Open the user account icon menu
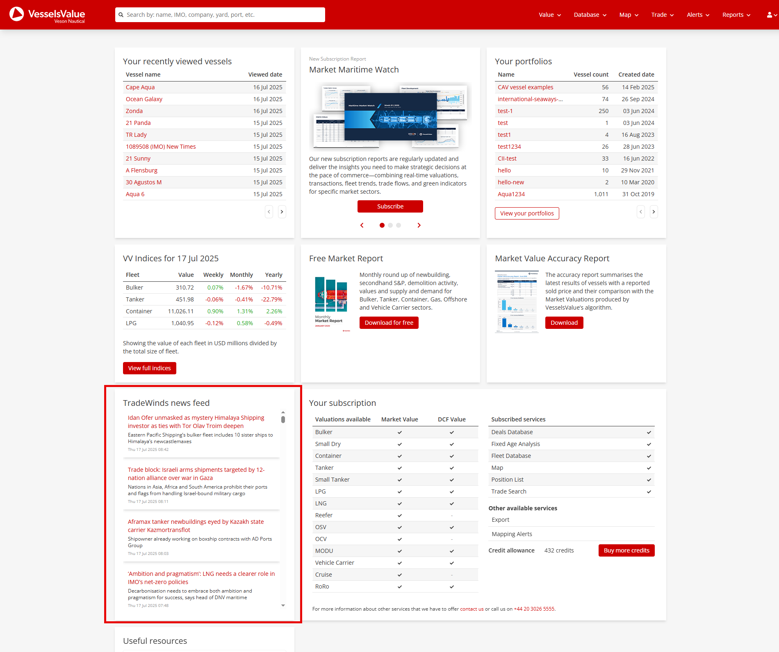The width and height of the screenshot is (779, 652). tap(770, 15)
